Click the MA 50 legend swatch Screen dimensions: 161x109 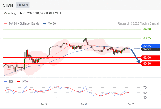click(x=44, y=24)
